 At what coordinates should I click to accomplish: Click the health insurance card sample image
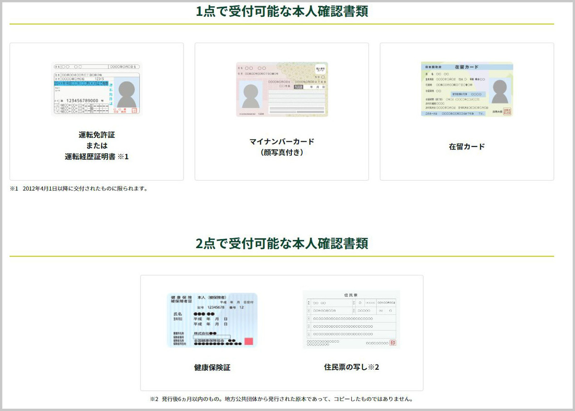pyautogui.click(x=212, y=320)
